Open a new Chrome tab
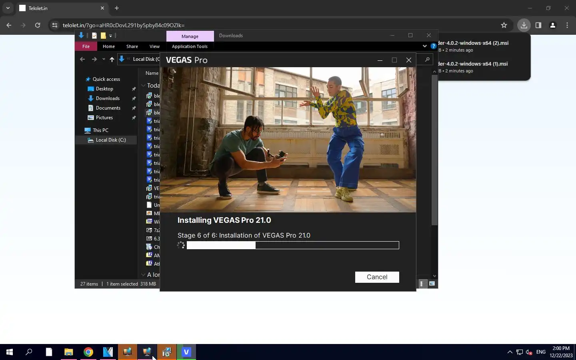The image size is (576, 360). [x=117, y=8]
